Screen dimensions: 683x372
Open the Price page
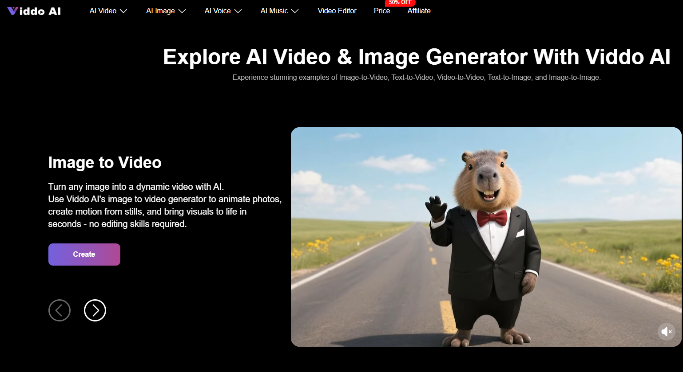click(x=382, y=11)
